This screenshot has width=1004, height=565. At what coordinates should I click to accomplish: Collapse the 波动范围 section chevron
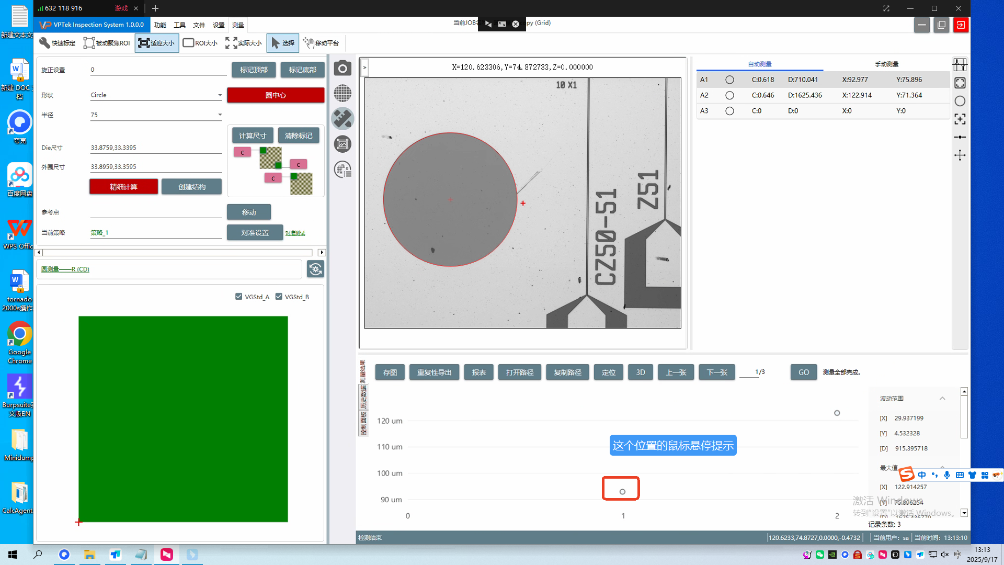pyautogui.click(x=942, y=399)
